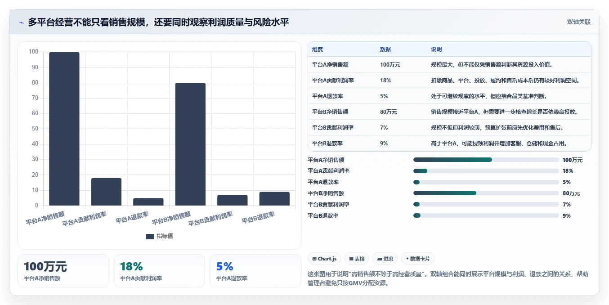Click the 100万元 KPI card

(63, 271)
